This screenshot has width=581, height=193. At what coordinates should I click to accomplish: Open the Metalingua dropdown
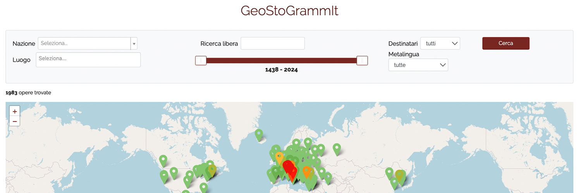tap(418, 65)
